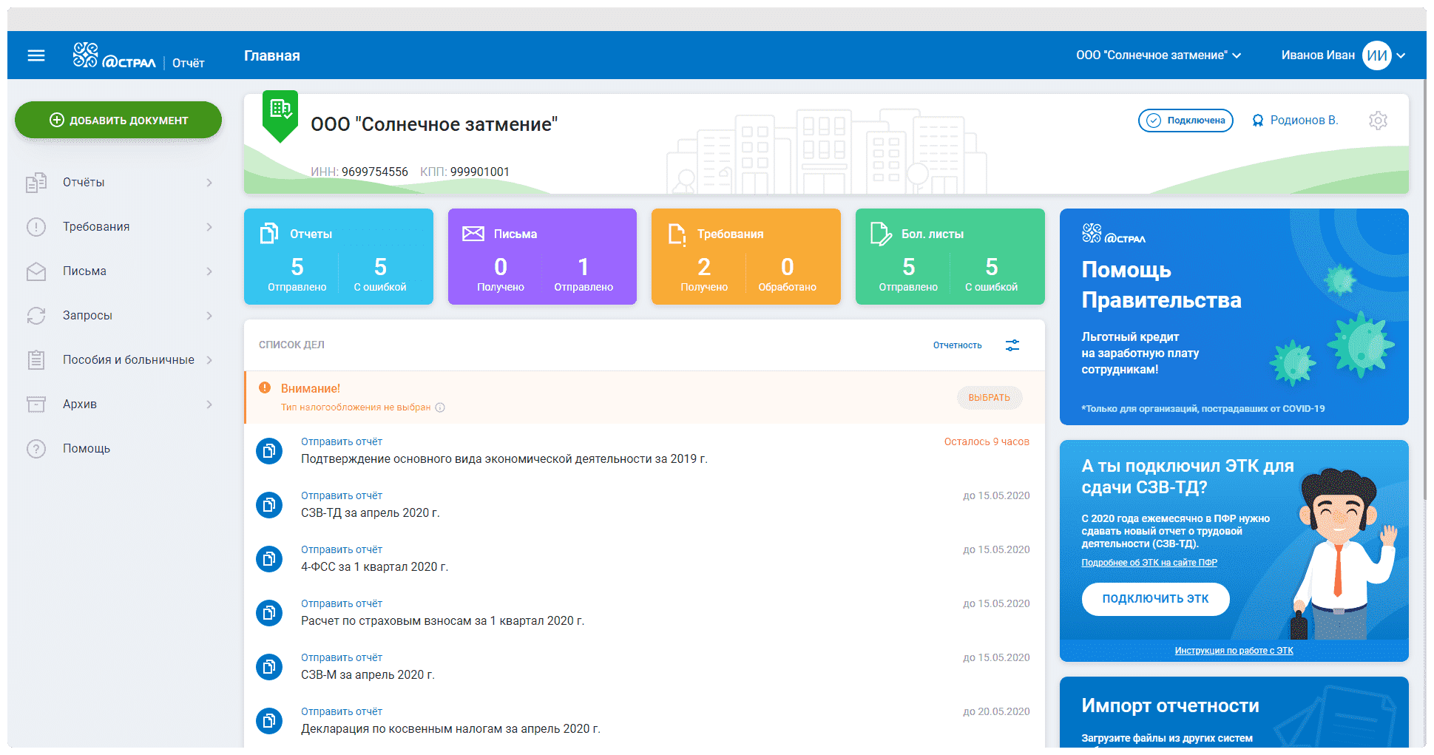Screen dimensions: 1434x755
Task: Open the Архив menu item
Action: pyautogui.click(x=118, y=404)
